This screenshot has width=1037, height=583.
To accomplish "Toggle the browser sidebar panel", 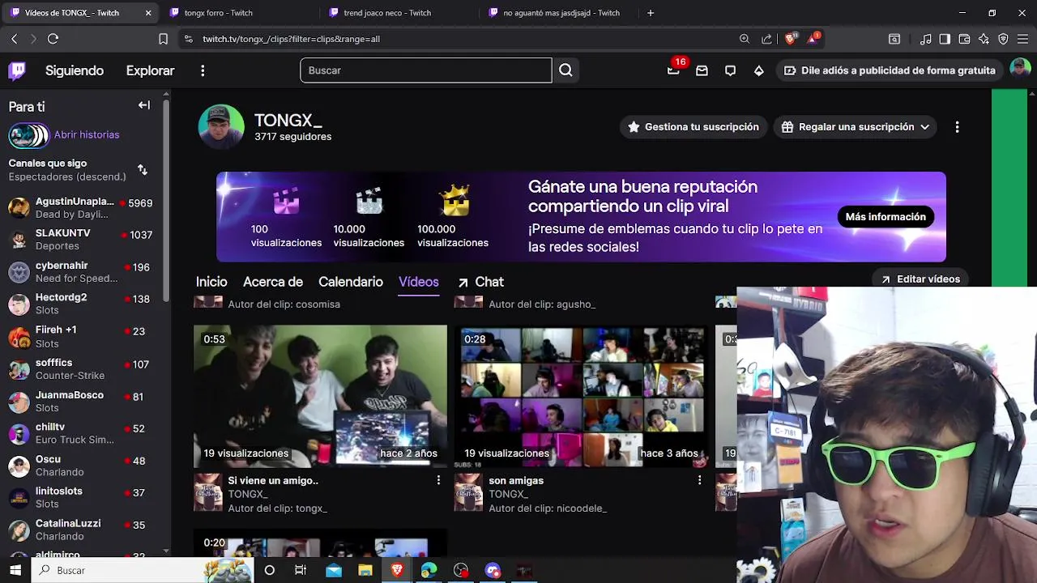I will [x=945, y=39].
